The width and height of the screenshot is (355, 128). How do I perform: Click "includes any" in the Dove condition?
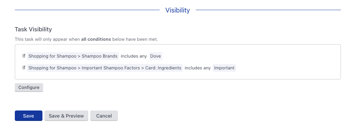[x=134, y=56]
